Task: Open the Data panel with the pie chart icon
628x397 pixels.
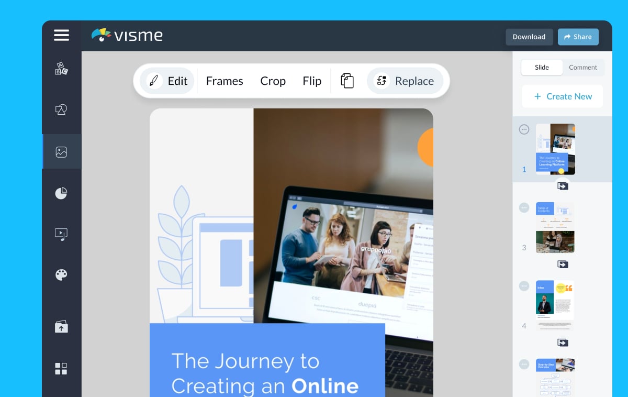Action: tap(61, 193)
